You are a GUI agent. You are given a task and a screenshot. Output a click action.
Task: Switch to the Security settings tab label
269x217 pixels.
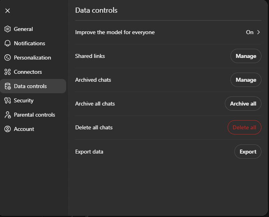23,100
